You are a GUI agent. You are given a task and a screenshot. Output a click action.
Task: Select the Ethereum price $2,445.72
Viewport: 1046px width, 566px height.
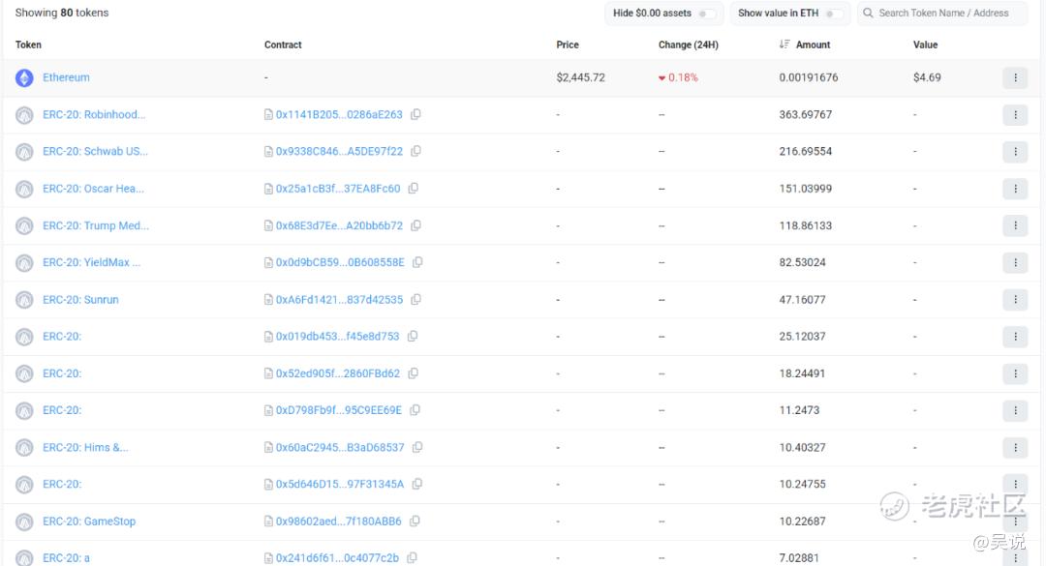tap(580, 77)
